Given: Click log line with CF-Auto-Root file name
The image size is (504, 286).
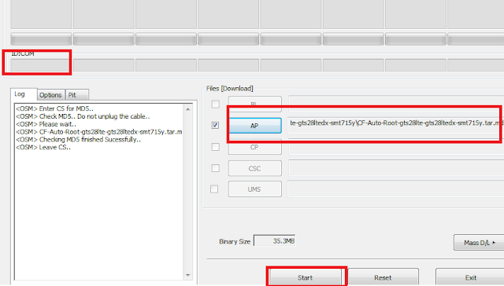Looking at the screenshot, I should [99, 132].
